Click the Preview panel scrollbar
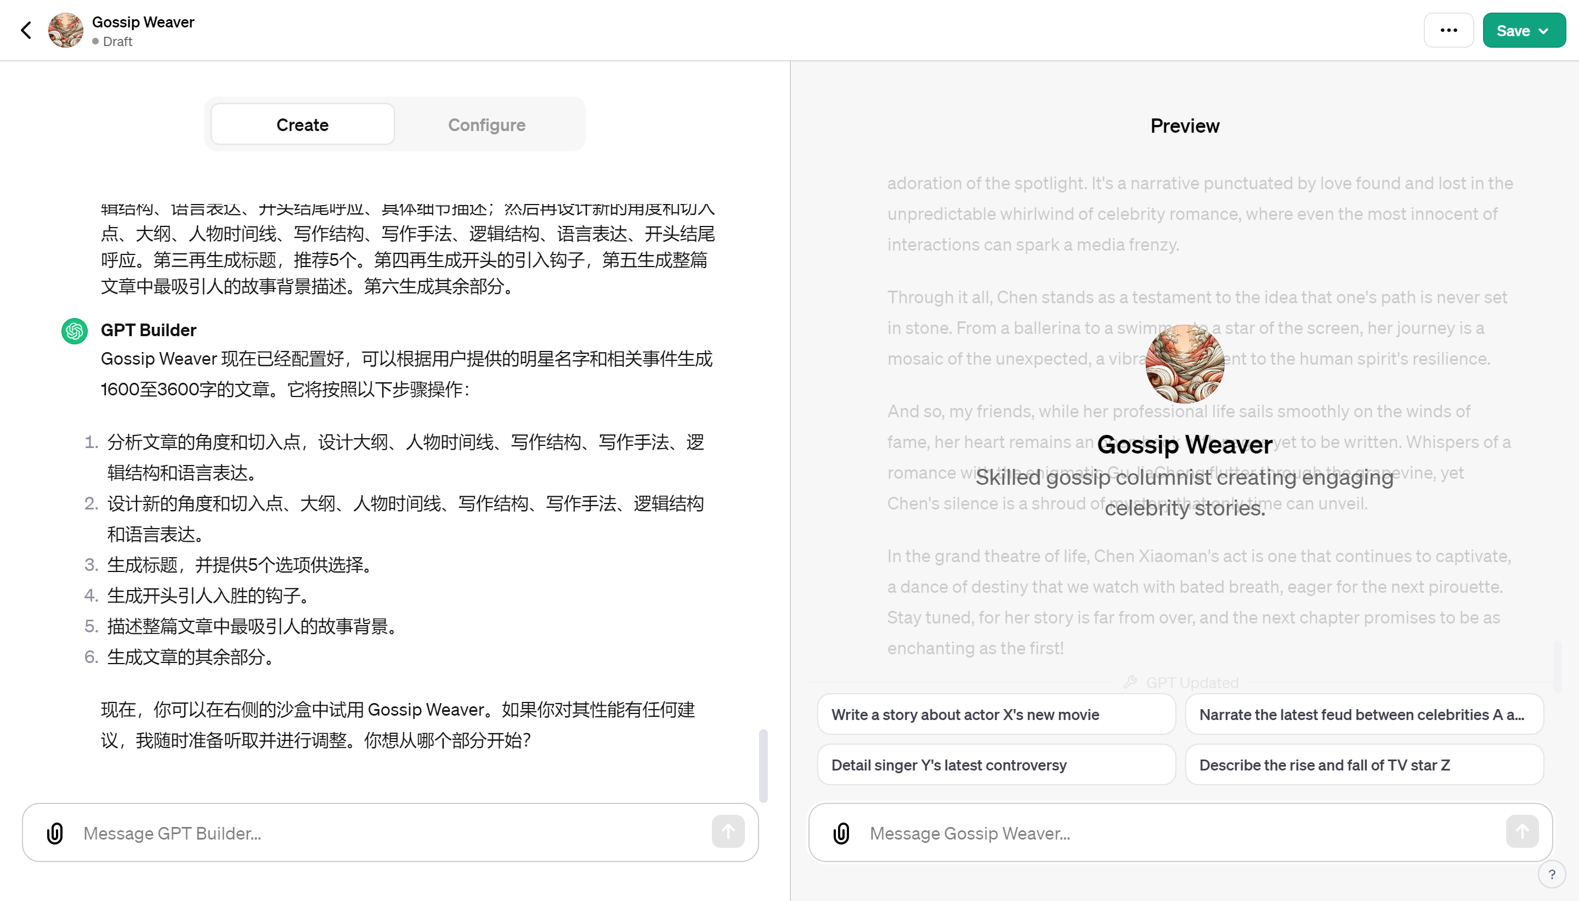 point(1557,666)
